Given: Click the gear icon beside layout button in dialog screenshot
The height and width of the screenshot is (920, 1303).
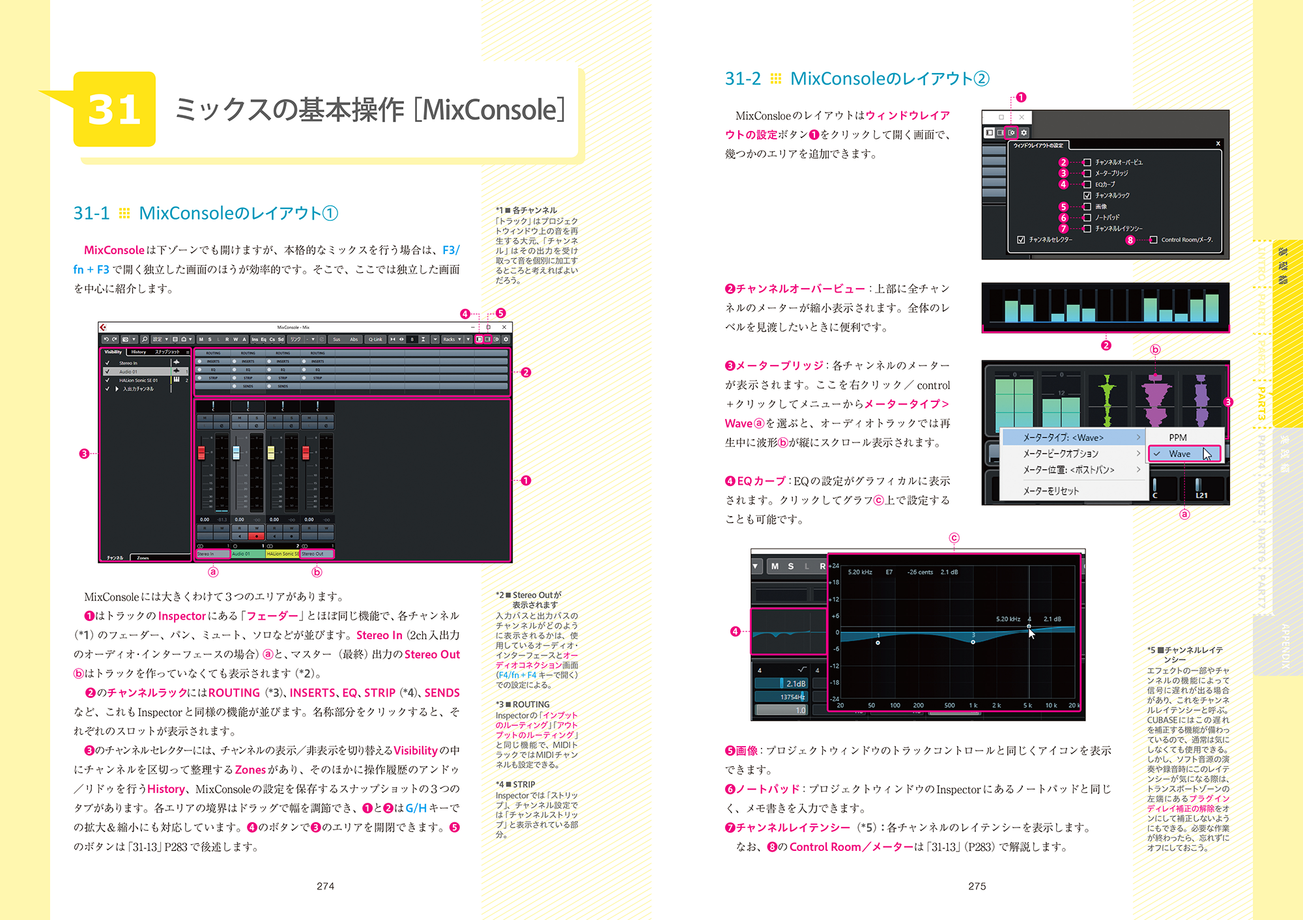Looking at the screenshot, I should point(1024,132).
